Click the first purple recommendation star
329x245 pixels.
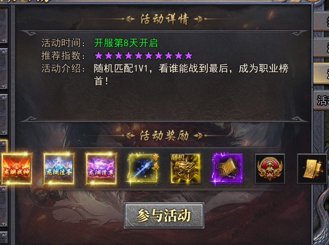coord(99,56)
